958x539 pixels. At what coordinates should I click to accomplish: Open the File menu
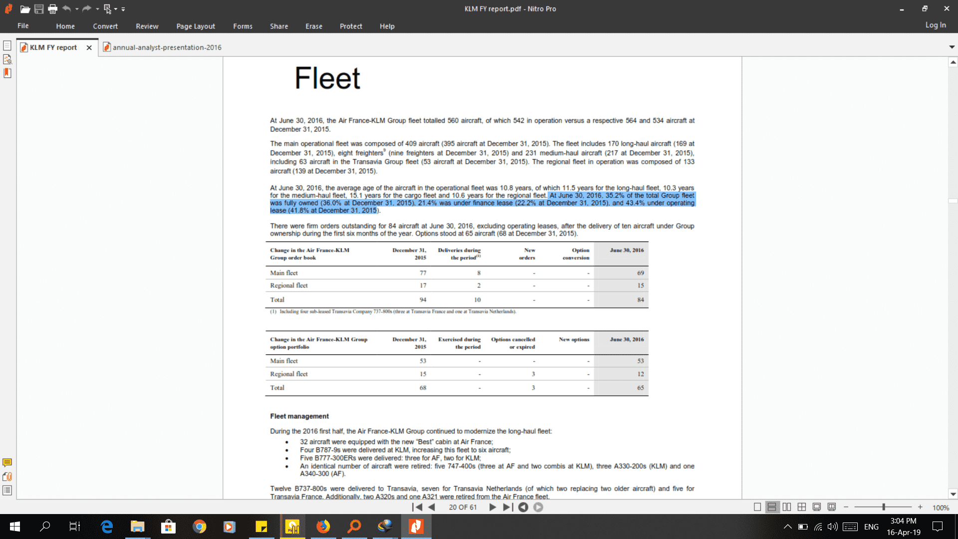[23, 26]
